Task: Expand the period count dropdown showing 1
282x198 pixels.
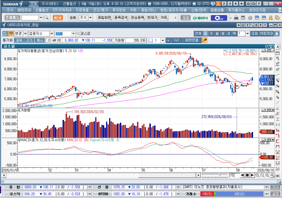Action: (x=248, y=33)
